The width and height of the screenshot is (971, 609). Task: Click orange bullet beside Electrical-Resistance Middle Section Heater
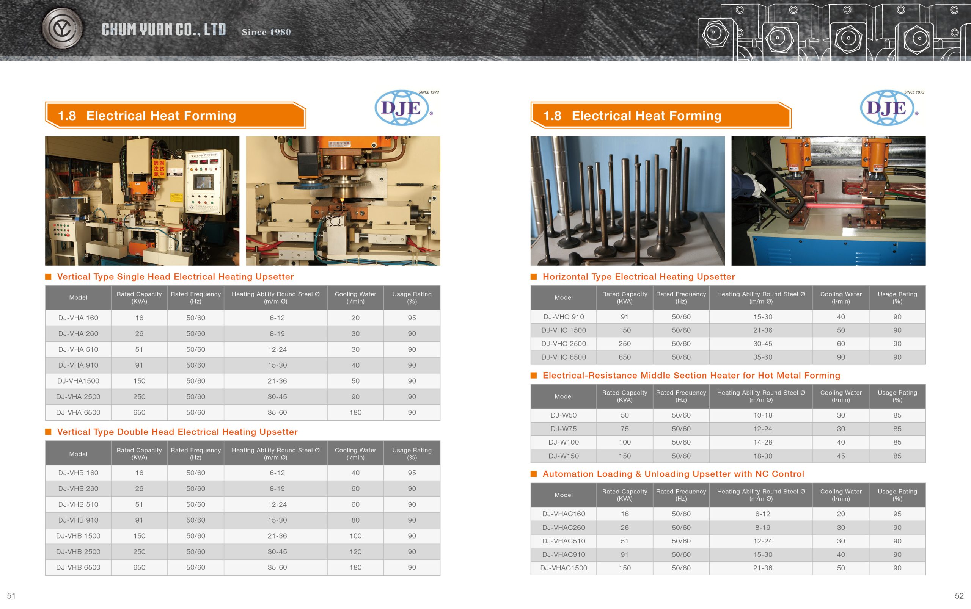pyautogui.click(x=534, y=376)
